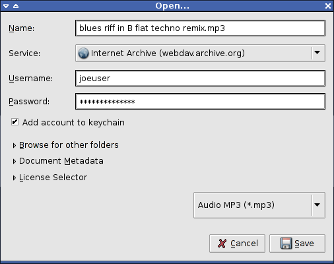Expand Browse for other folders
Viewport: 334px width, 264px height.
coord(65,145)
